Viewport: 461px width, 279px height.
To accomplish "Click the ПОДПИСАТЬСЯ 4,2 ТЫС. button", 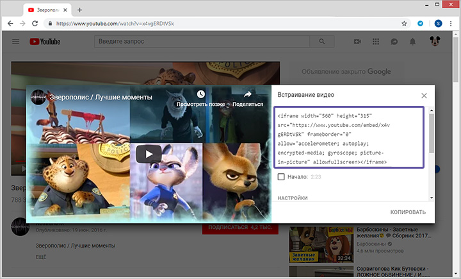I will 240,228.
